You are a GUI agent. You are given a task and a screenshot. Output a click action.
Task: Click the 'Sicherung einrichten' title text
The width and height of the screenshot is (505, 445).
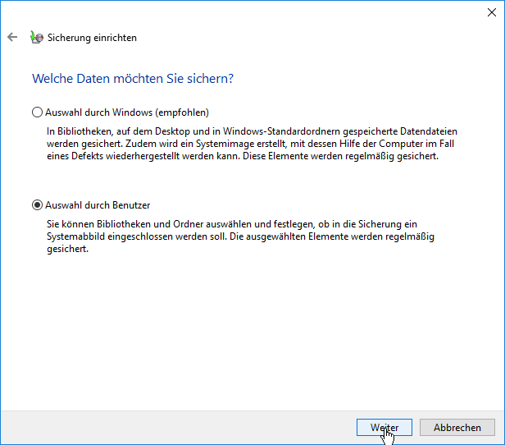92,38
